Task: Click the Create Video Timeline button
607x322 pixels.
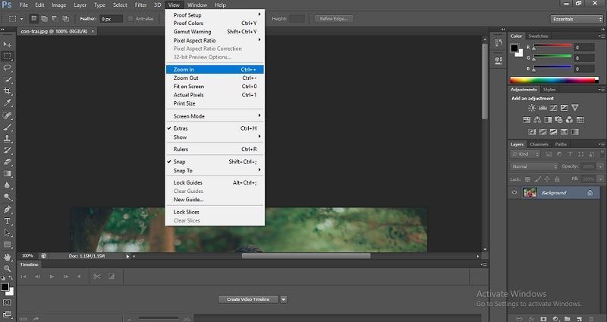Action: click(x=248, y=299)
